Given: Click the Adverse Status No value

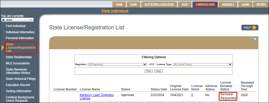Looking at the screenshot, I should click(207, 95).
